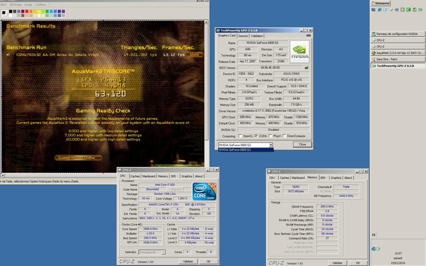426x266 pixels.
Task: Toggle the OpenCL checkbox in GPU-Z
Action: (x=240, y=136)
